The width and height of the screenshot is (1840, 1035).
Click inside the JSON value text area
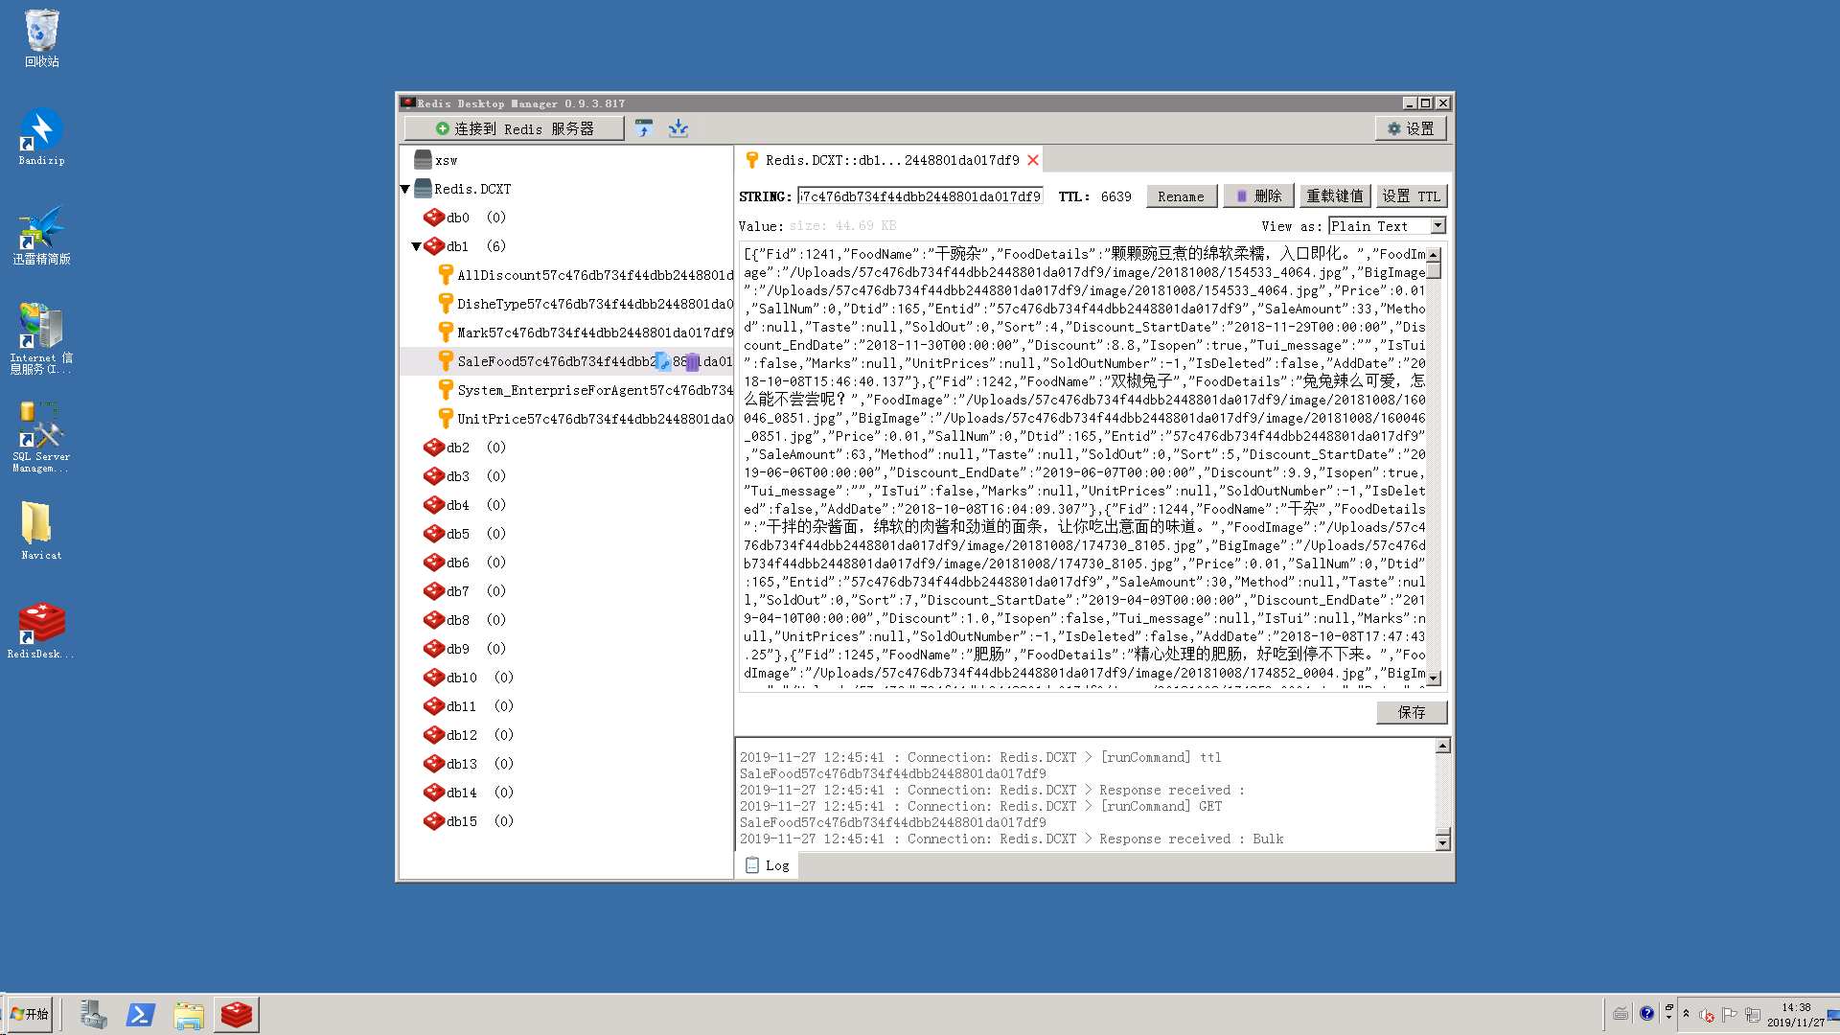pyautogui.click(x=1084, y=467)
